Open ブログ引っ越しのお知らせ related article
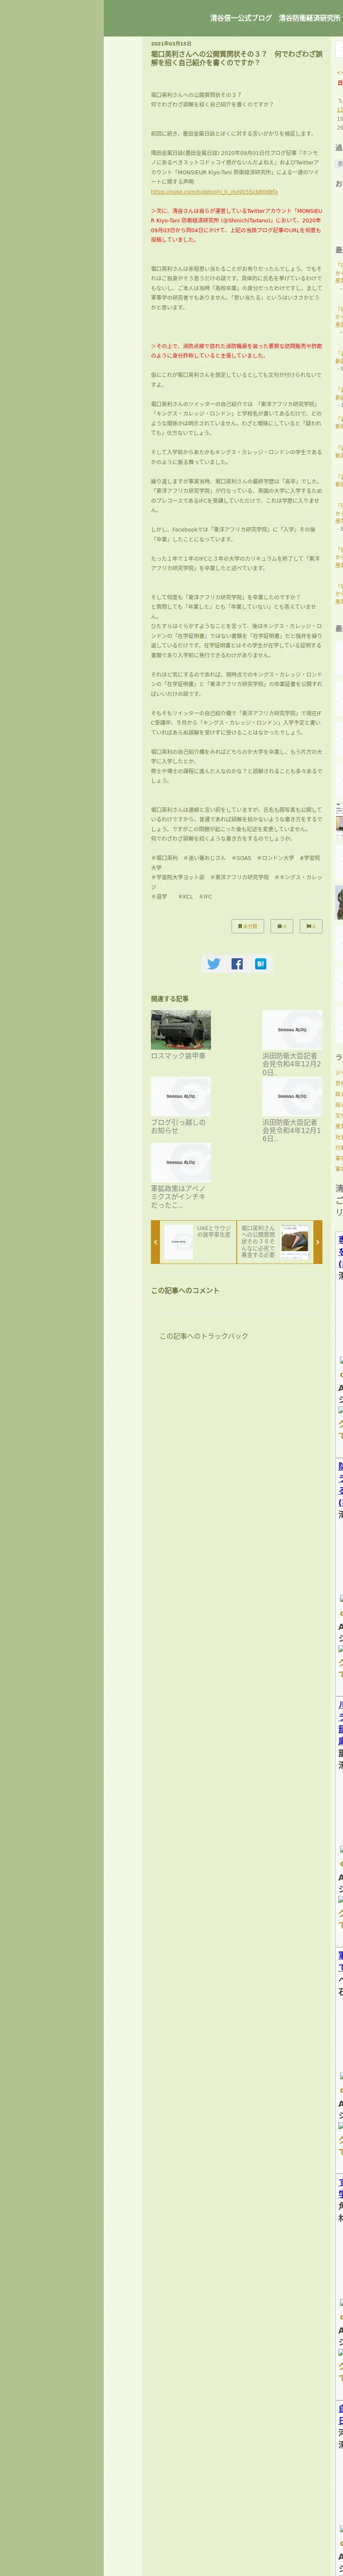 point(179,1126)
